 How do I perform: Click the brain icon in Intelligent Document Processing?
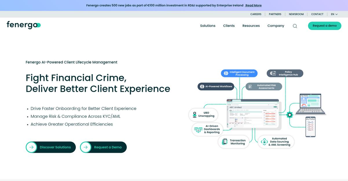(226, 73)
